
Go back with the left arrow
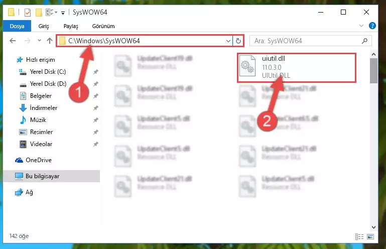[x=13, y=41]
